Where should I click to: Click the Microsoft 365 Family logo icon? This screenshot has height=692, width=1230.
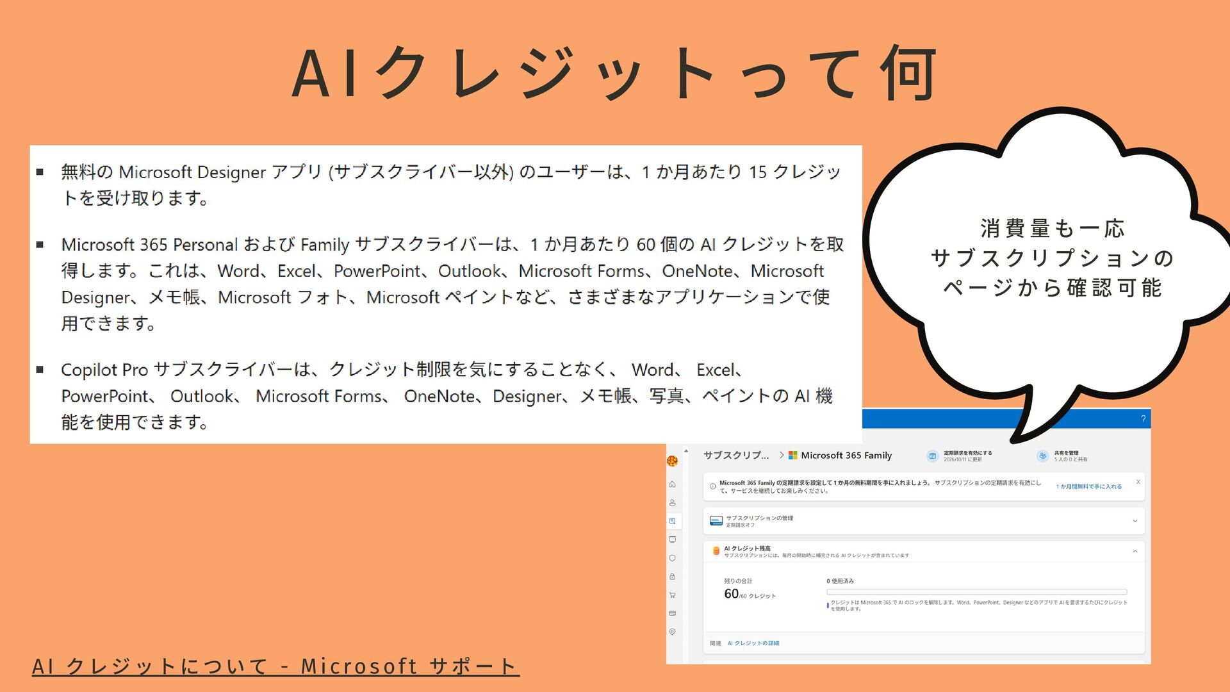[x=793, y=455]
